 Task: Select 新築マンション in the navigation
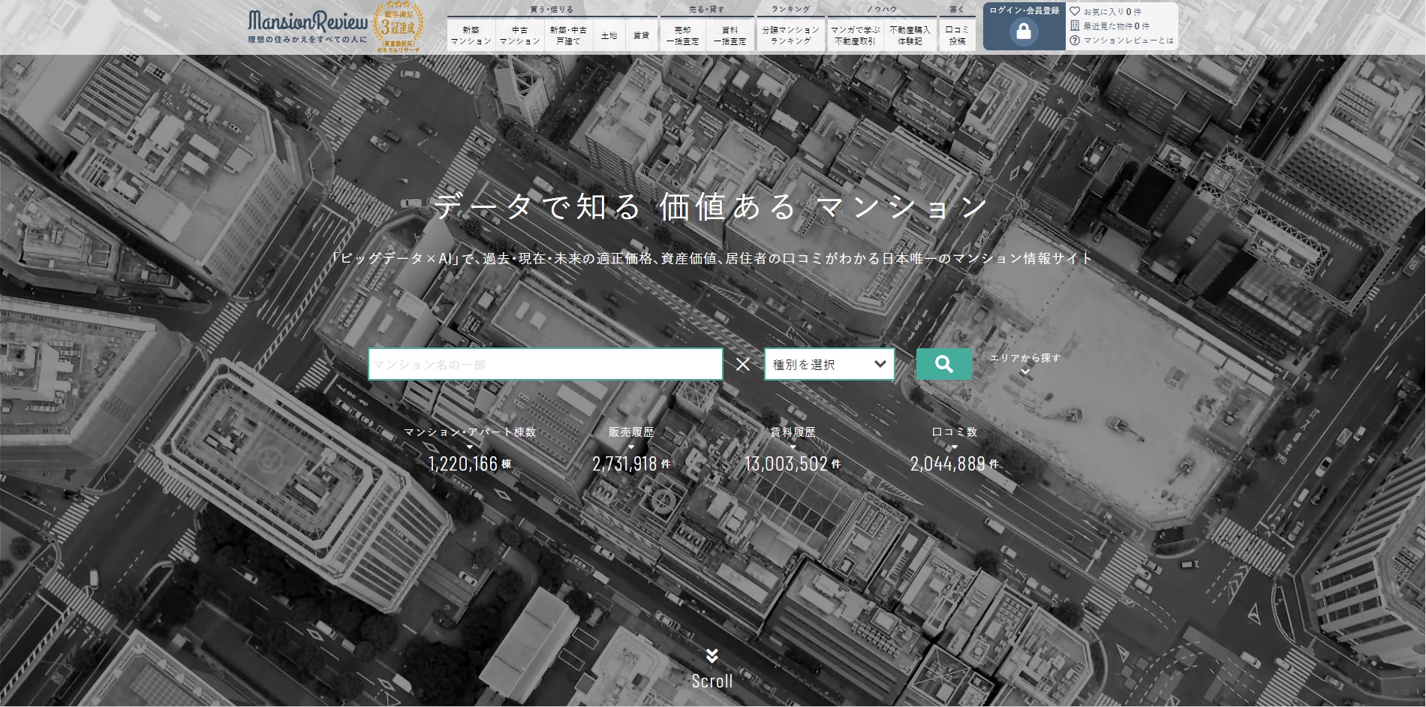(472, 34)
